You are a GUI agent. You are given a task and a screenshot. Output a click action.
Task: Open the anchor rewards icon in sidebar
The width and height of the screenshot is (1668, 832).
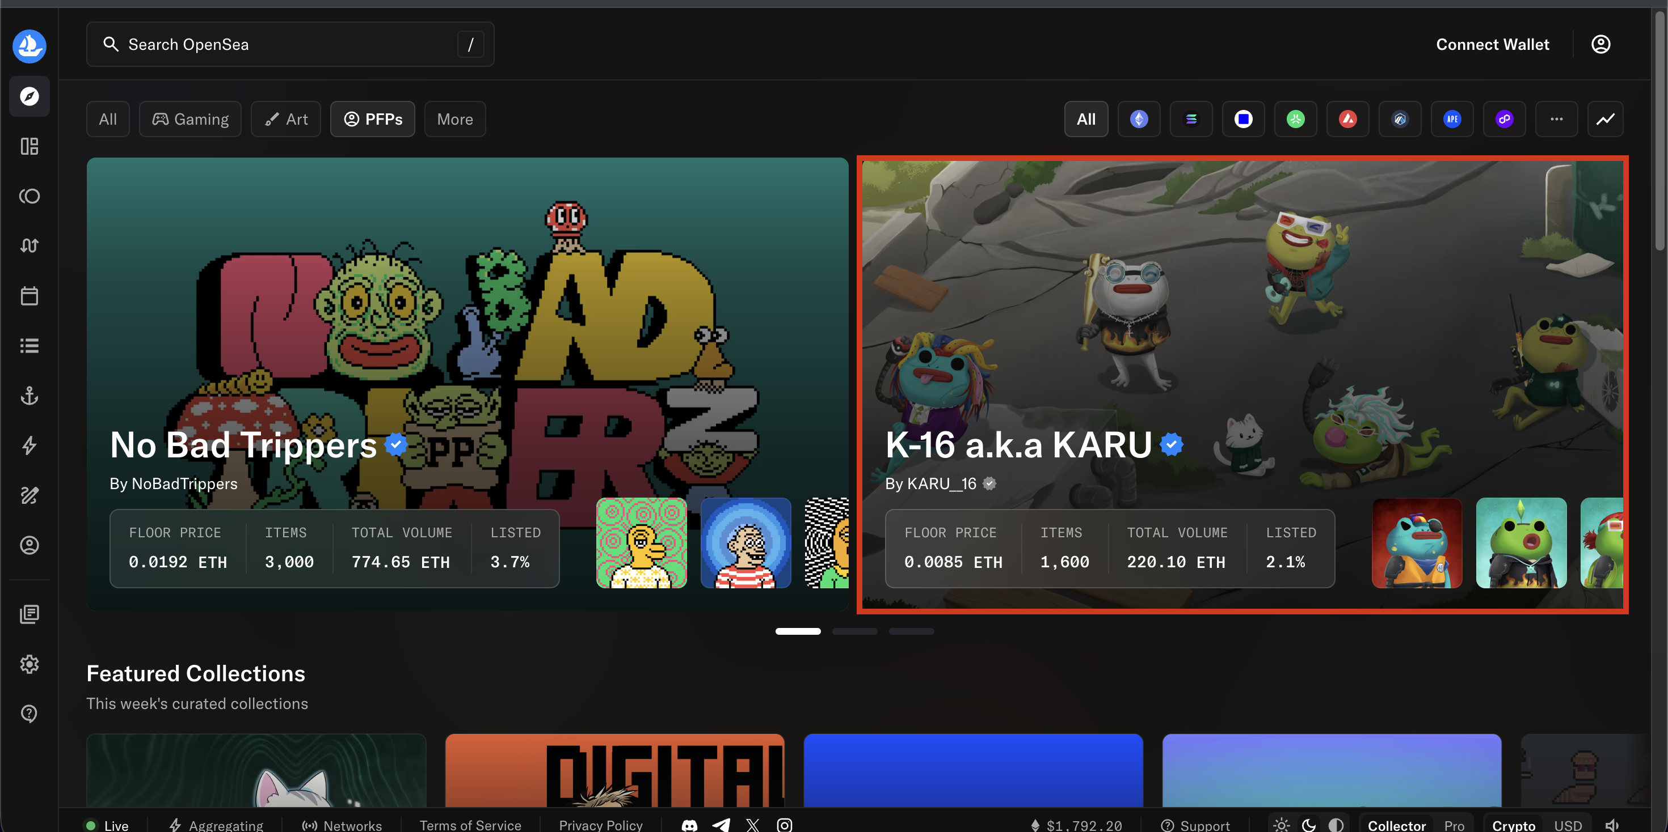click(x=29, y=395)
